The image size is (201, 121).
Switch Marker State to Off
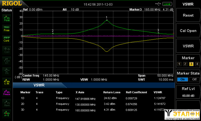194,79
